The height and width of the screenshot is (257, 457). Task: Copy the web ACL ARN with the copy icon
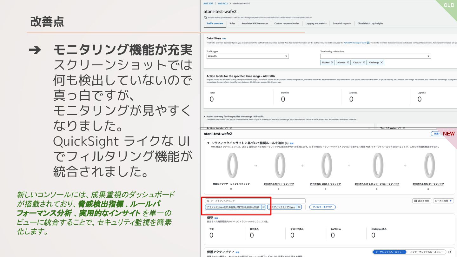click(x=205, y=17)
